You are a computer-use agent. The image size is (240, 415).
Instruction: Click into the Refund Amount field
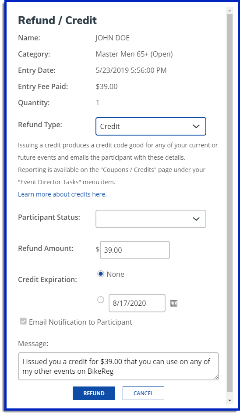[x=135, y=250]
